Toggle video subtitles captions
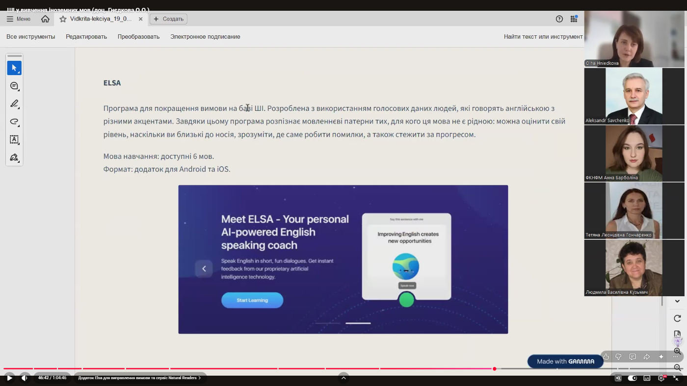Image resolution: width=687 pixels, height=386 pixels. click(x=647, y=378)
